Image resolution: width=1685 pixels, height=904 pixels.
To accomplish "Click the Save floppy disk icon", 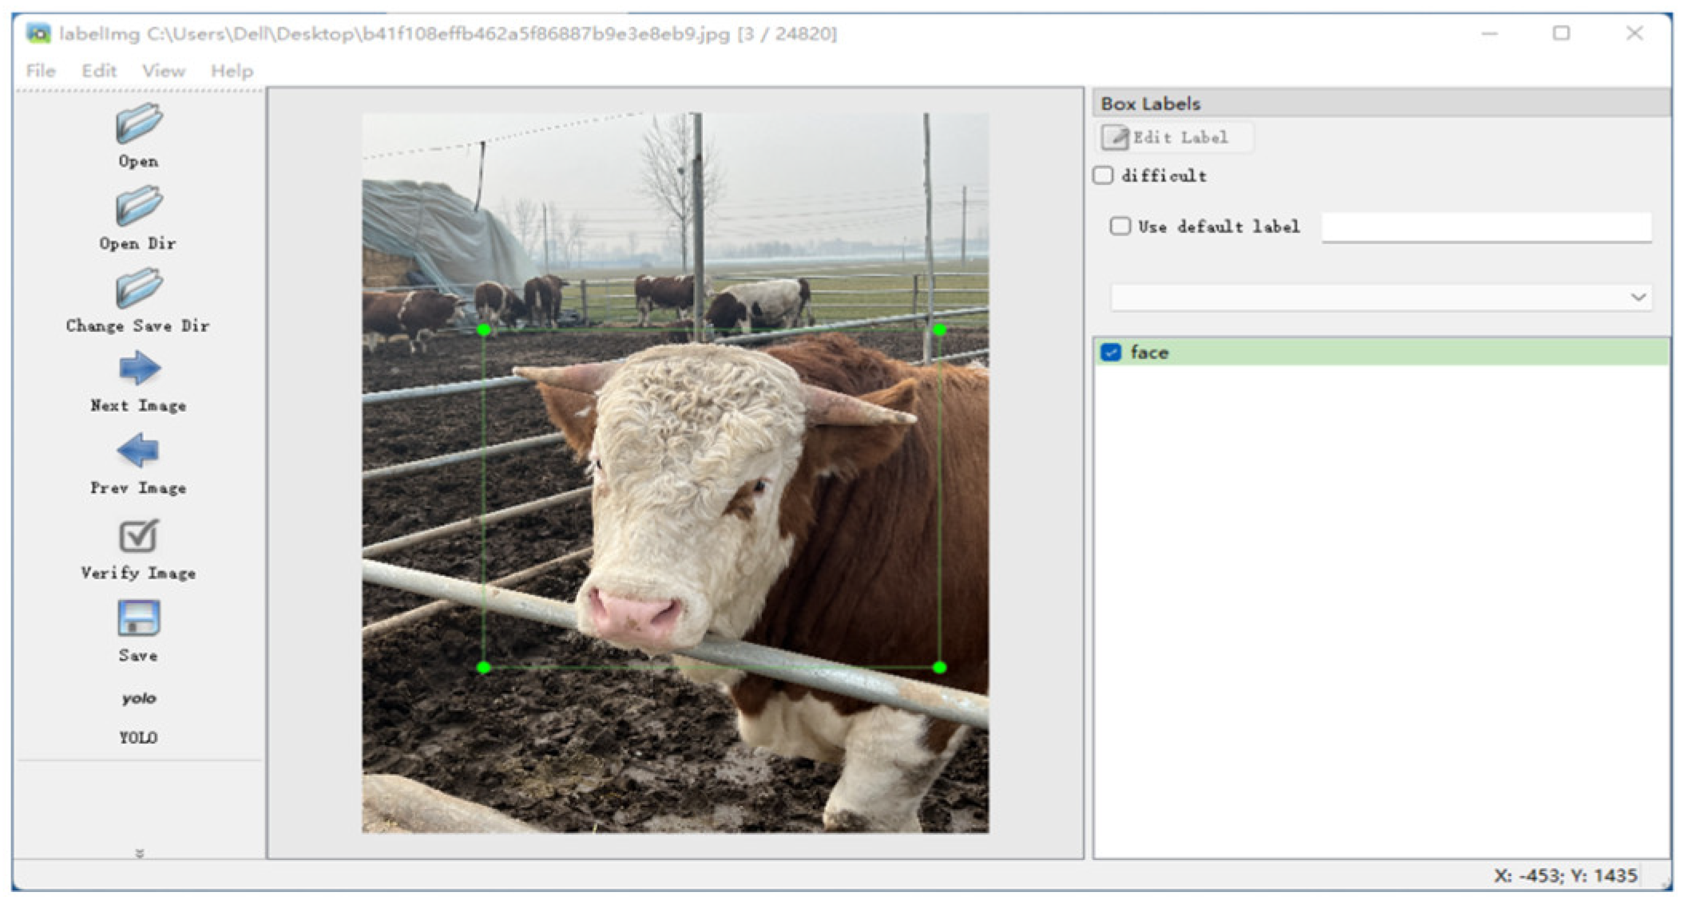I will (x=138, y=618).
